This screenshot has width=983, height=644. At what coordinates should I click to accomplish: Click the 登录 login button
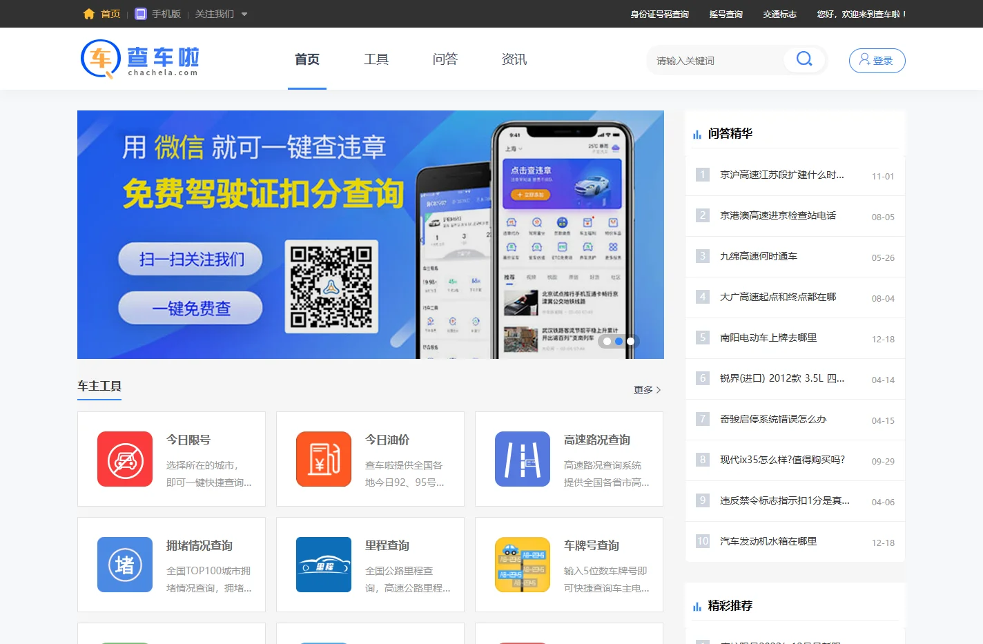coord(877,61)
